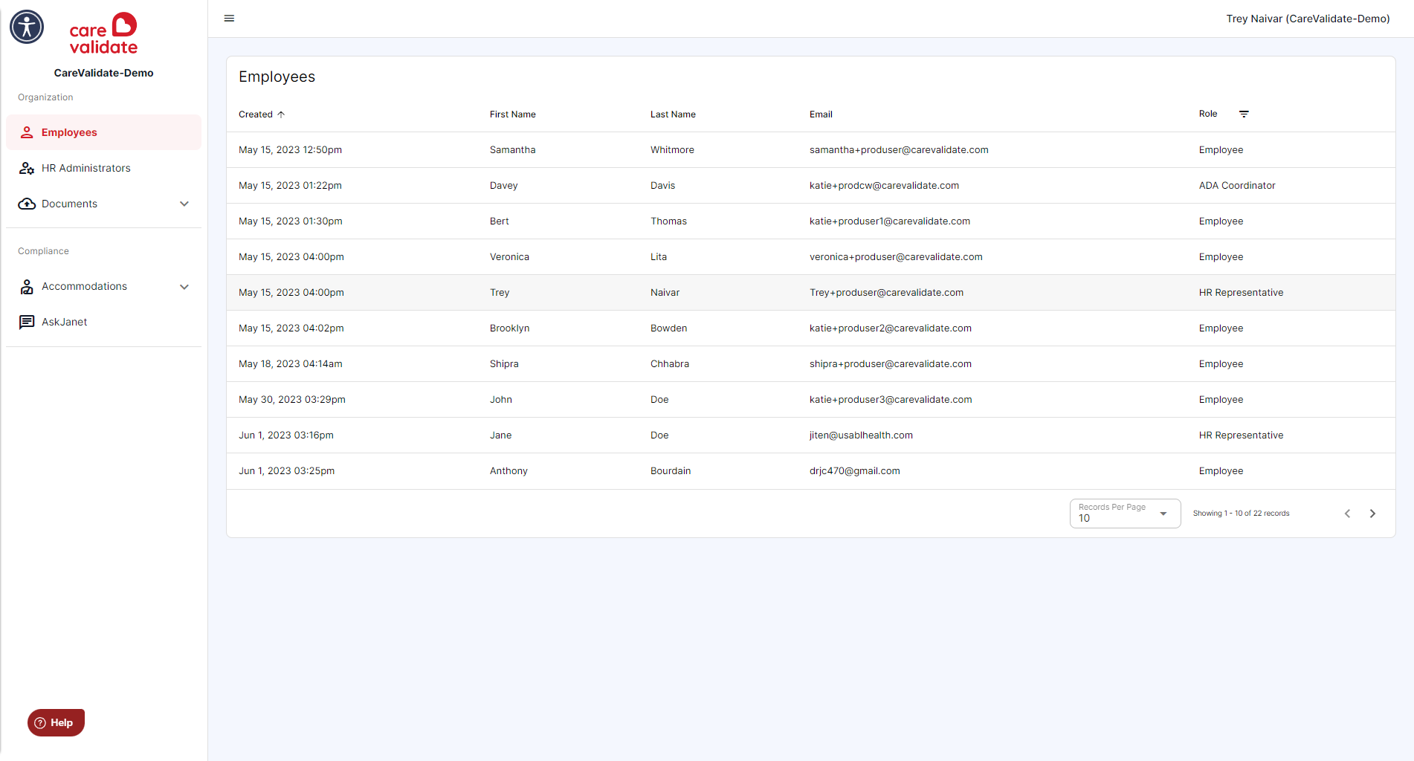The image size is (1414, 761).
Task: Open the Bert Thomas row
Action: point(810,221)
